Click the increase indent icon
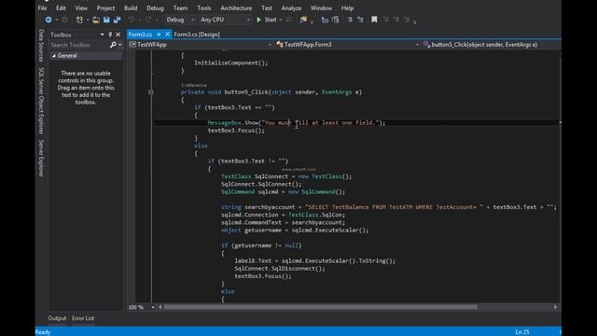The width and height of the screenshot is (597, 336). tap(336, 20)
